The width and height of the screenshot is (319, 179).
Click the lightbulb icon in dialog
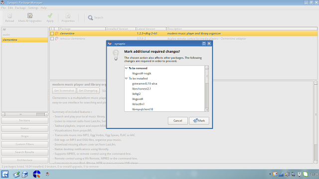pos(116,55)
